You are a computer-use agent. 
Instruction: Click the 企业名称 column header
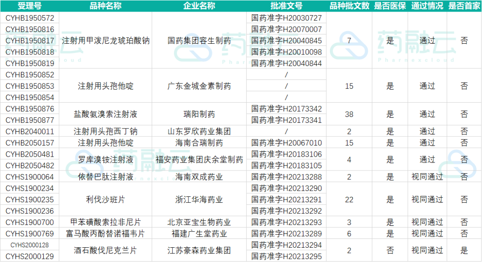tap(199, 6)
